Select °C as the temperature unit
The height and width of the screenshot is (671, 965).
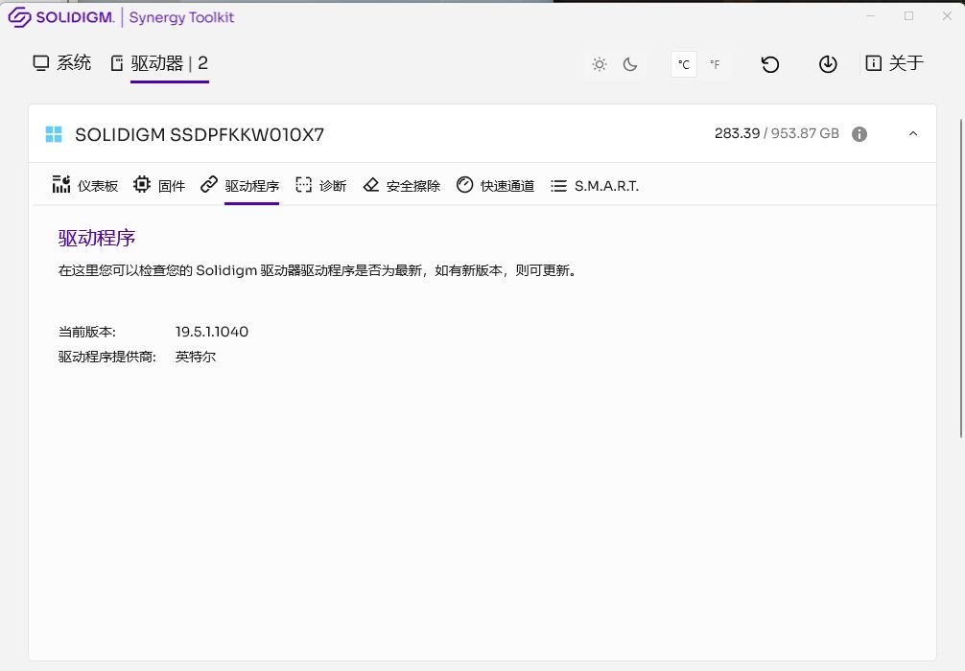coord(683,63)
